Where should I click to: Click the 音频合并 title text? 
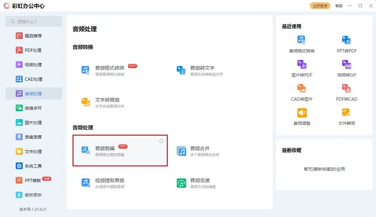pyautogui.click(x=200, y=148)
